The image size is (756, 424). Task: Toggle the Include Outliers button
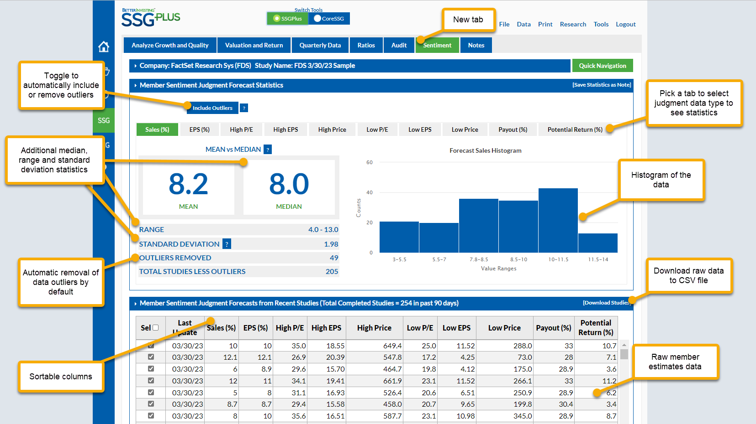(x=212, y=108)
